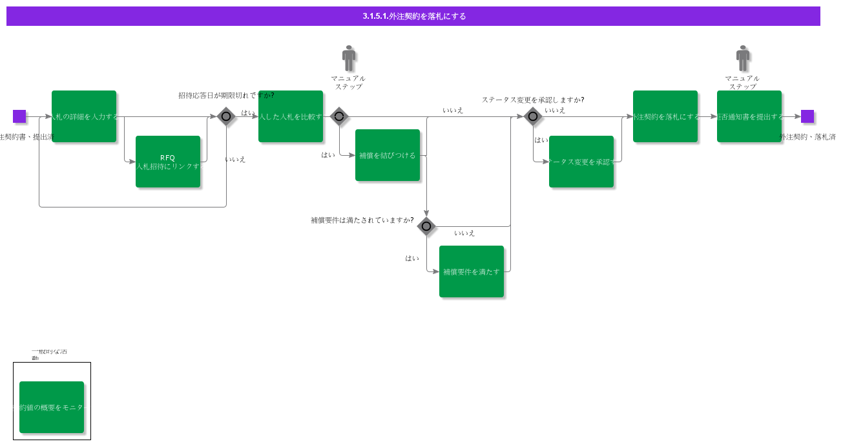Open the 補償要件を満たす task box
The height and width of the screenshot is (446, 843).
pyautogui.click(x=472, y=271)
